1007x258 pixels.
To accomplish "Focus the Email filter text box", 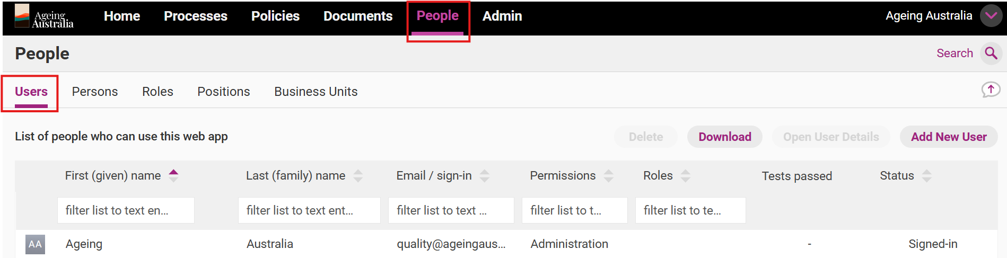I will pos(451,210).
